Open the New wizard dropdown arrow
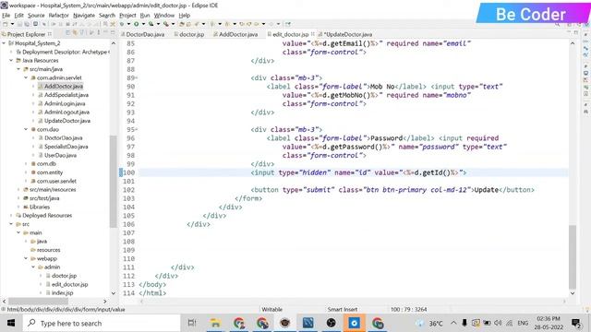 12,24
